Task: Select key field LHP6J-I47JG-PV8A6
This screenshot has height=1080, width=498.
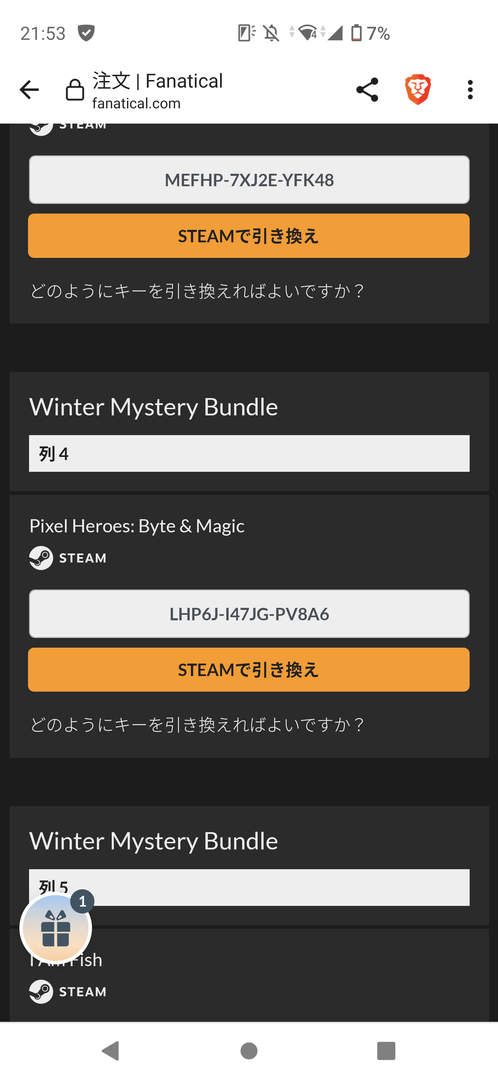Action: 249,614
